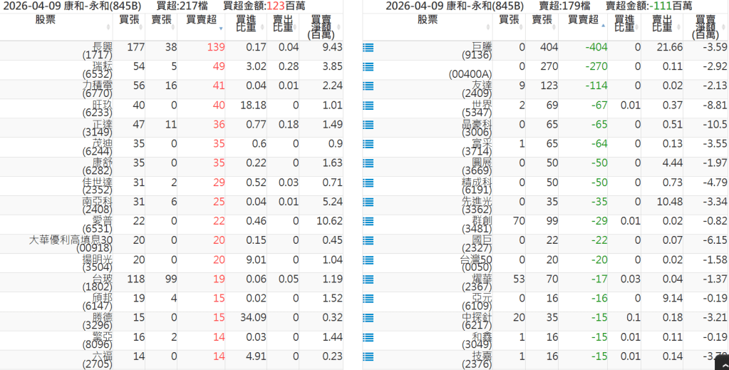Click the list icon beside 晶豪科 (3006)
This screenshot has height=370, width=729.
tap(368, 125)
